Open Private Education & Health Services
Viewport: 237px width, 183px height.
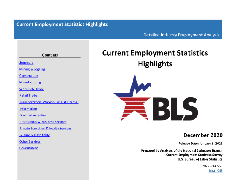pyautogui.click(x=45, y=129)
